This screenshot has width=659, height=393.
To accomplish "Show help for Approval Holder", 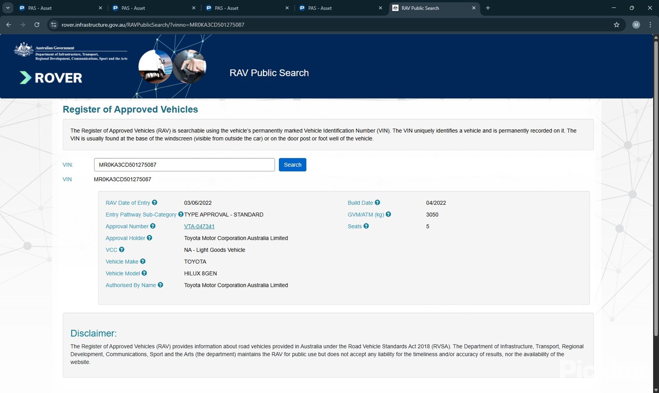I will (149, 238).
